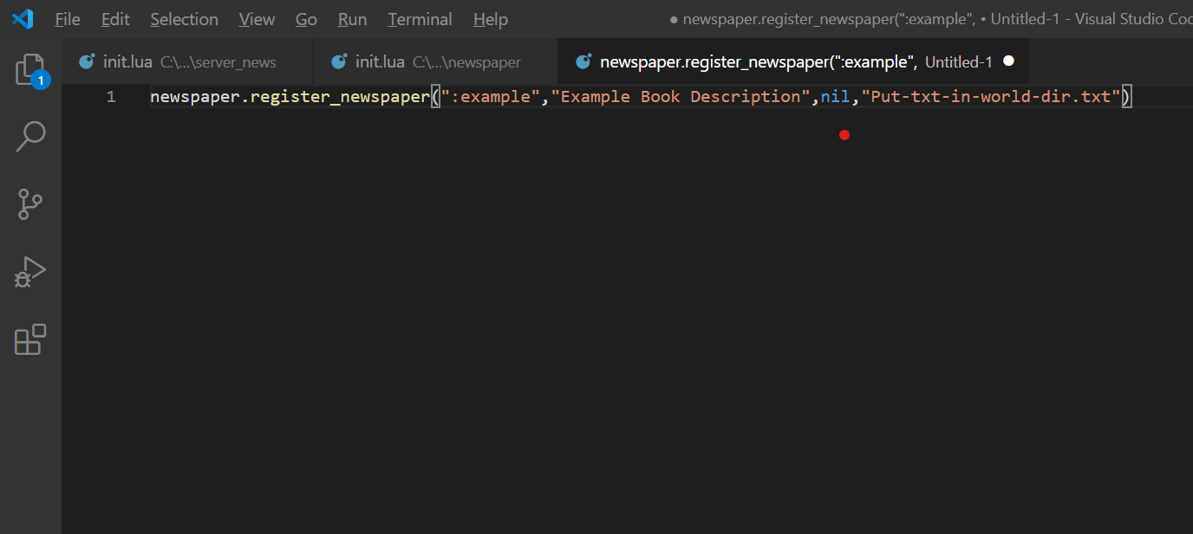
Task: Open the Go menu
Action: click(306, 19)
